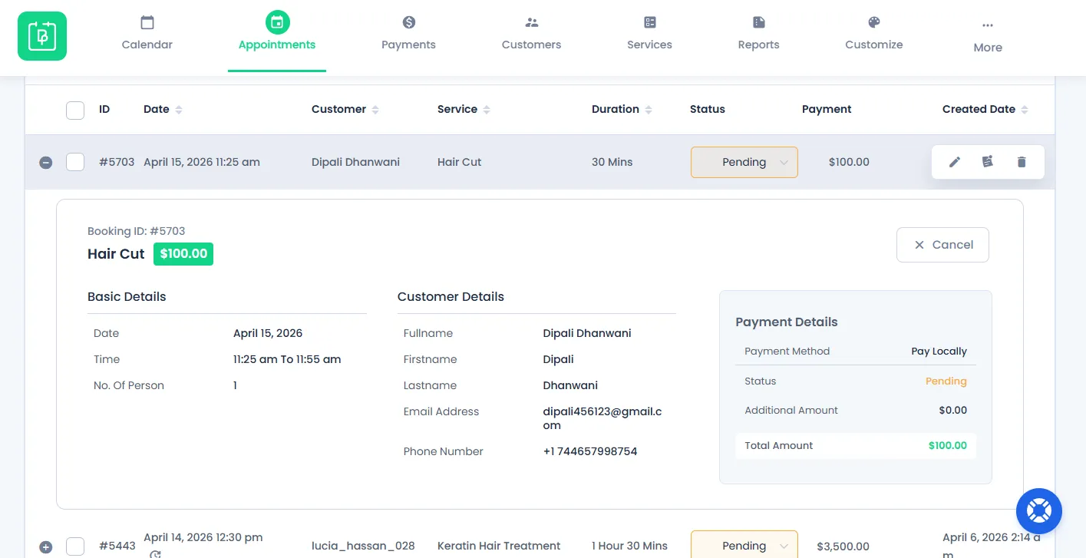Click customer name Dipali Dhanwani in table row
This screenshot has height=558, width=1086.
coord(355,162)
